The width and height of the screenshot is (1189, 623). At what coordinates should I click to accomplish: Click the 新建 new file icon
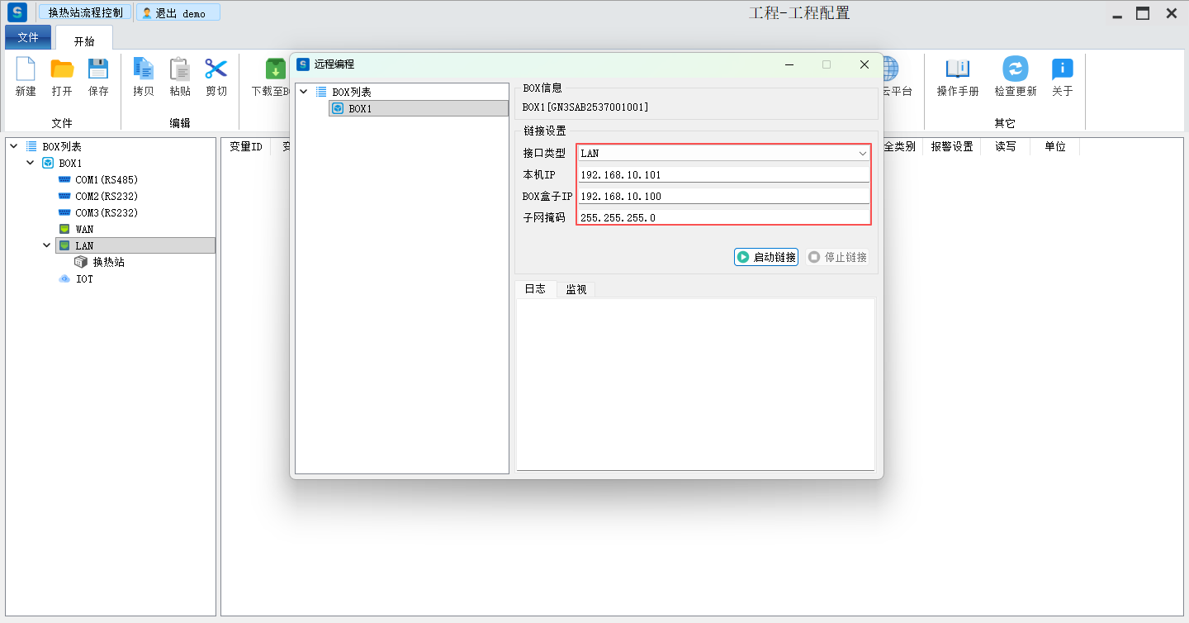26,69
